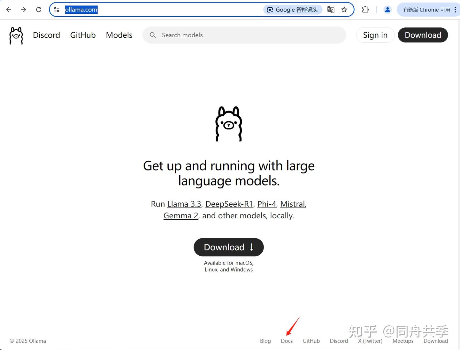Click the browser forward arrow
This screenshot has width=460, height=350.
pyautogui.click(x=24, y=10)
